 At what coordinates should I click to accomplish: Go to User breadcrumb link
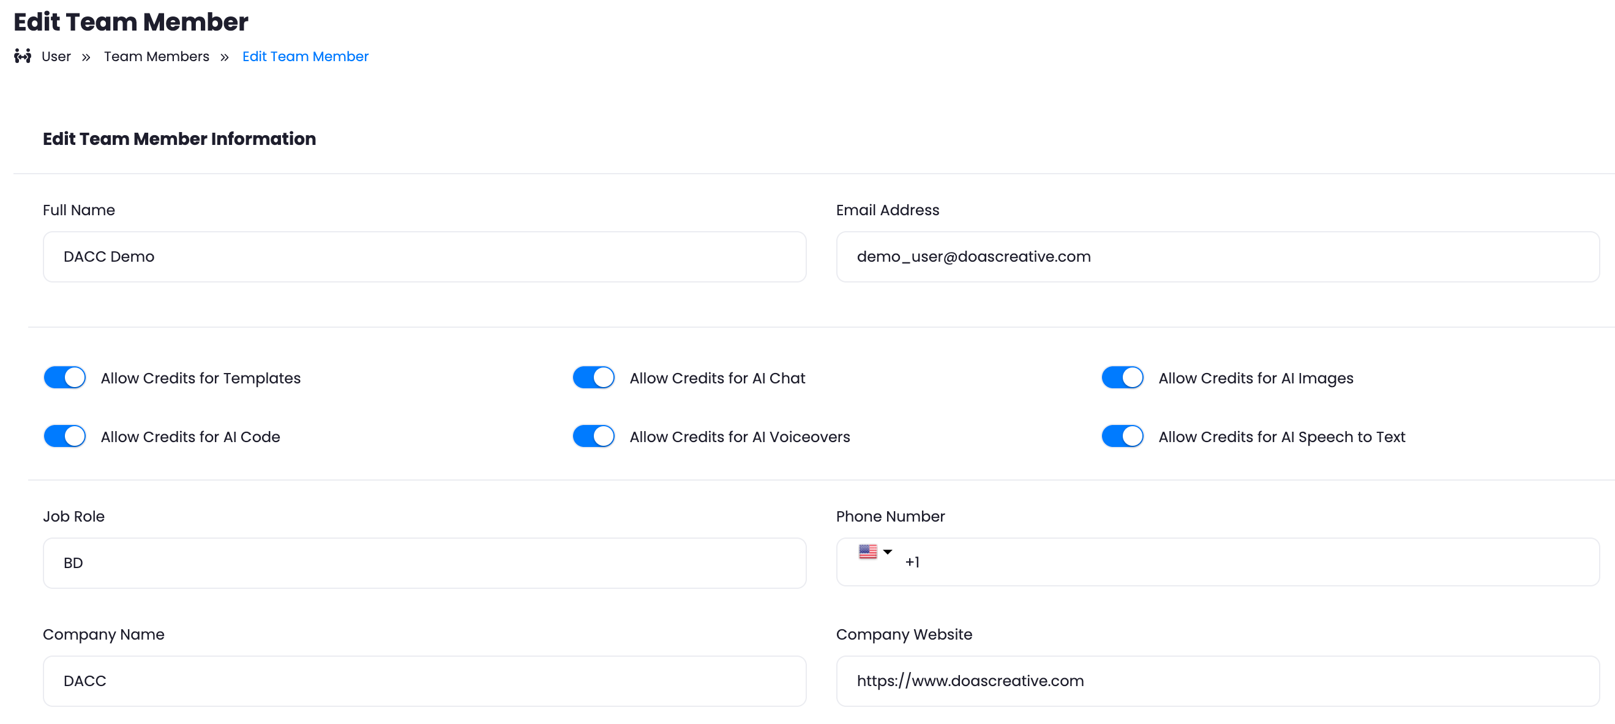56,56
